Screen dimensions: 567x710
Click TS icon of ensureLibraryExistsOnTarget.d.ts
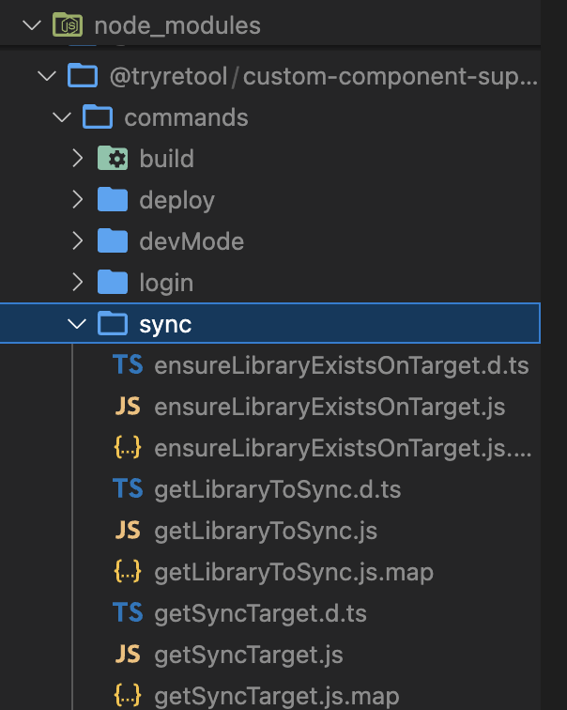pos(128,365)
